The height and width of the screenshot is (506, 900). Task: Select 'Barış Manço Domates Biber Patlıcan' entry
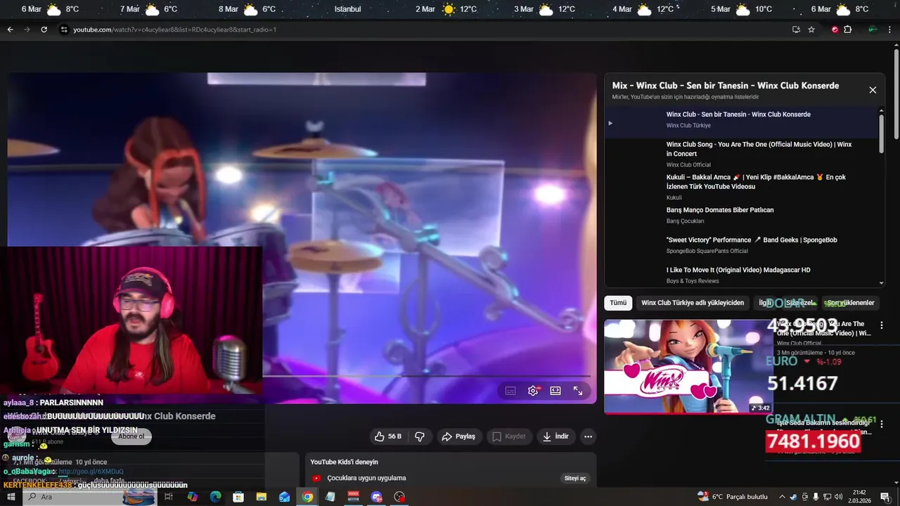click(742, 215)
